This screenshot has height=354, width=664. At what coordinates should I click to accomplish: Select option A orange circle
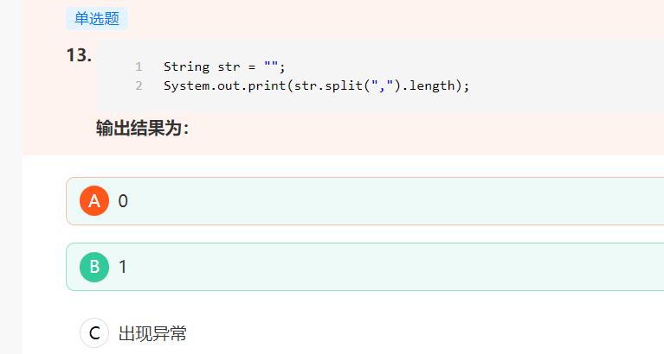tap(94, 201)
